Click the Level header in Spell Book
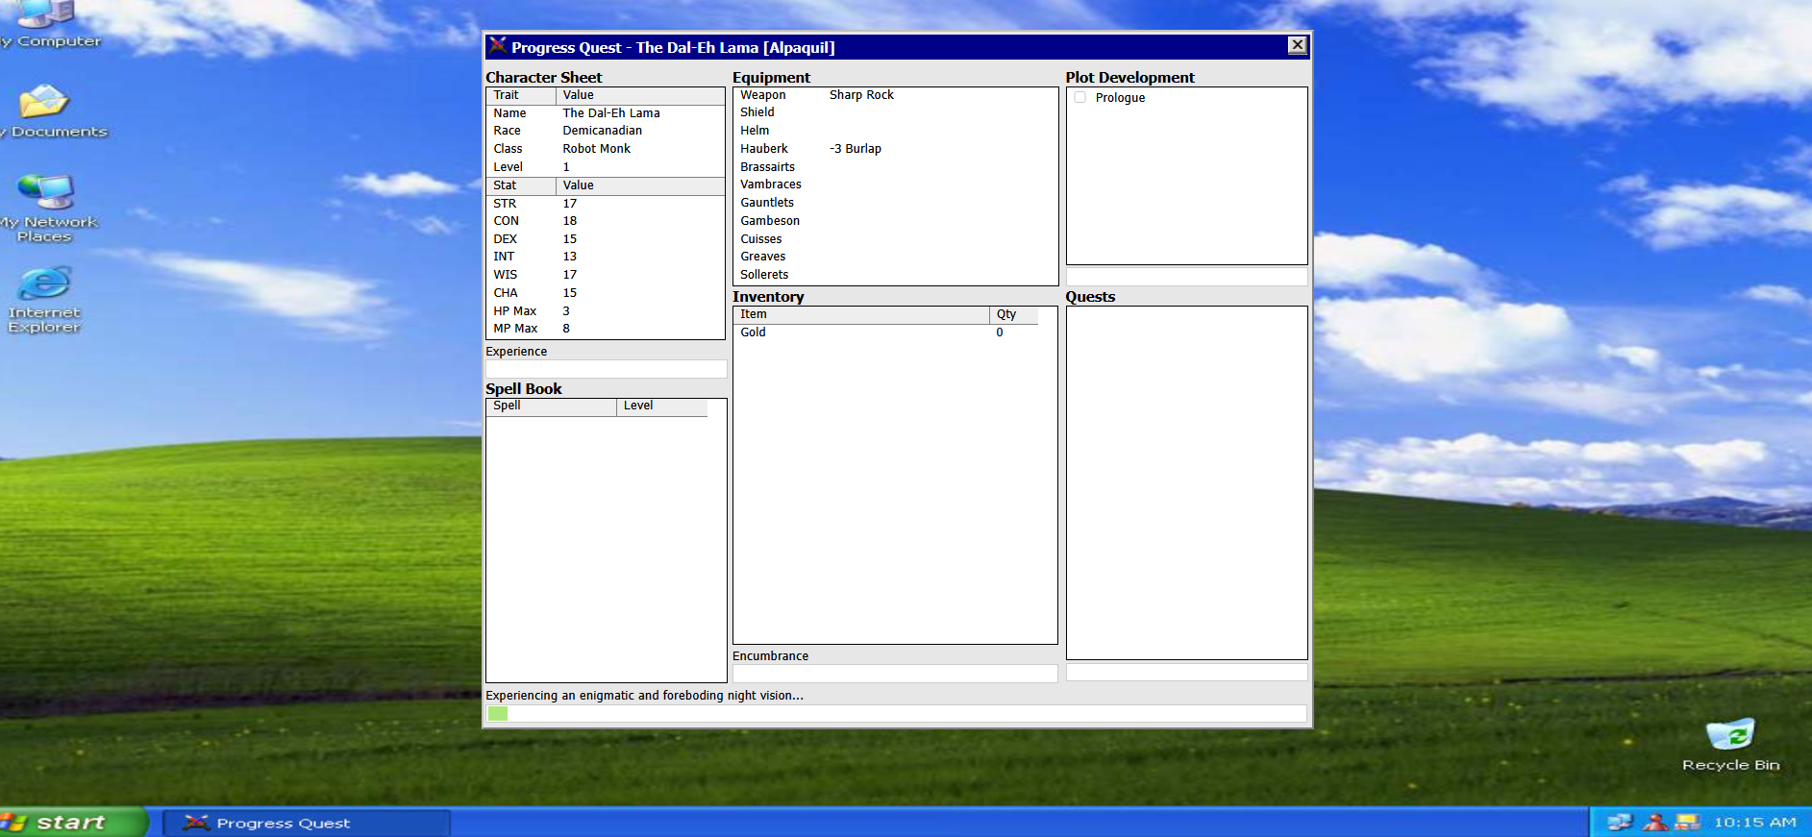Viewport: 1812px width, 837px height. tap(662, 407)
